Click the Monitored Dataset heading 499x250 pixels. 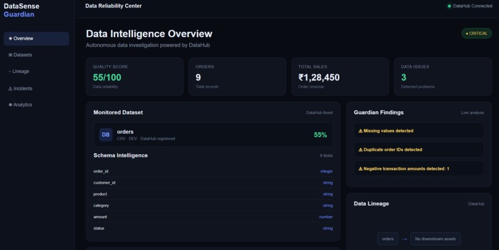pos(118,112)
